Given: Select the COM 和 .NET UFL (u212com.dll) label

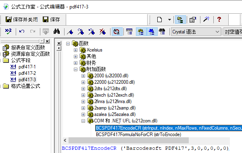Looking at the screenshot, I should coord(125,121).
